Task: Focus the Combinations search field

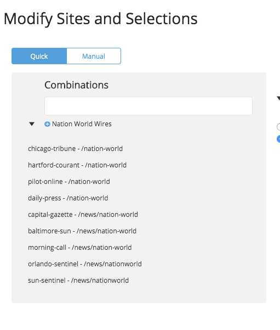Action: (148, 106)
